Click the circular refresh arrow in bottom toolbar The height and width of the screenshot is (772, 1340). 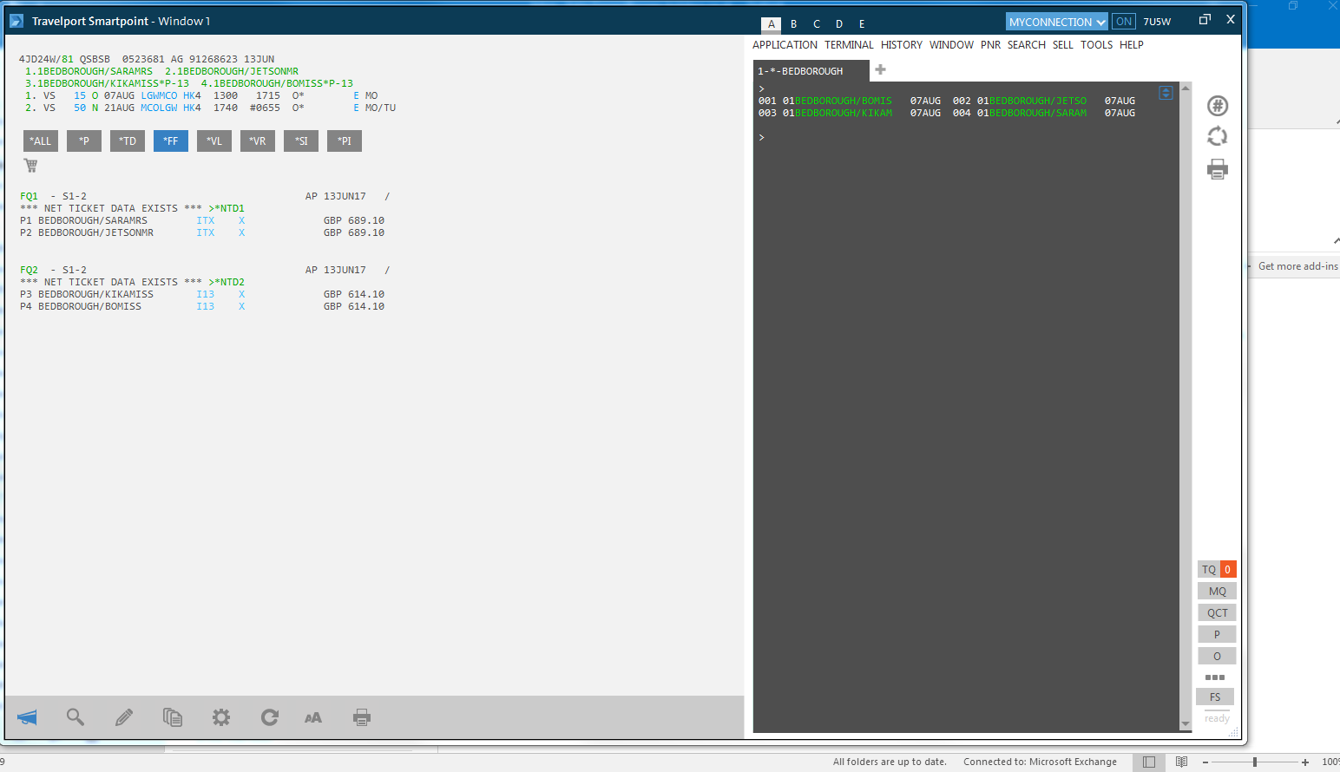(270, 717)
